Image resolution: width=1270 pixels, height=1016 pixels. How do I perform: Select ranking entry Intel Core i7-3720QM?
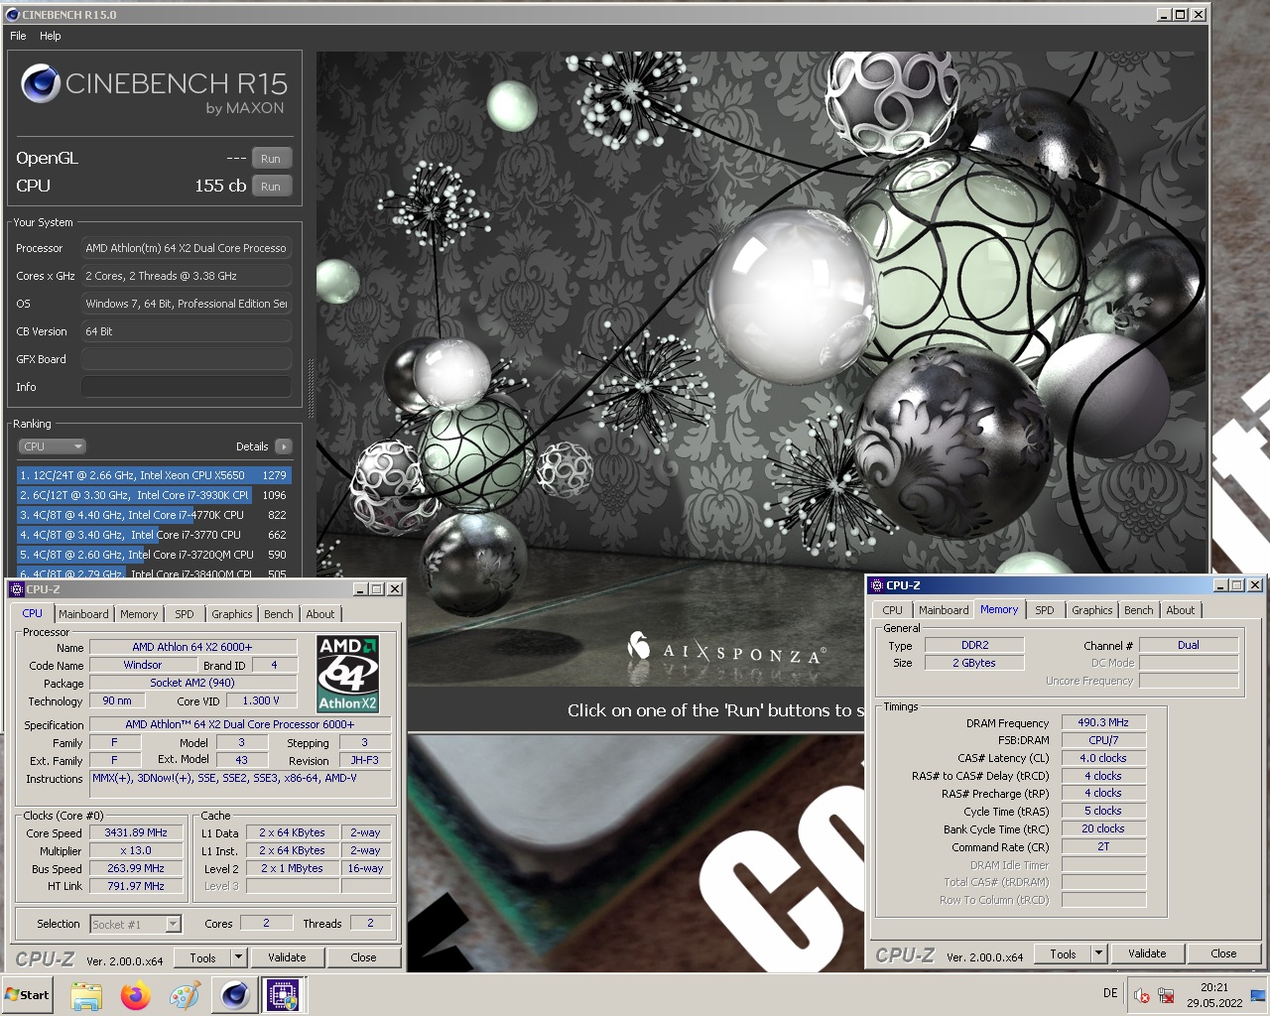154,555
